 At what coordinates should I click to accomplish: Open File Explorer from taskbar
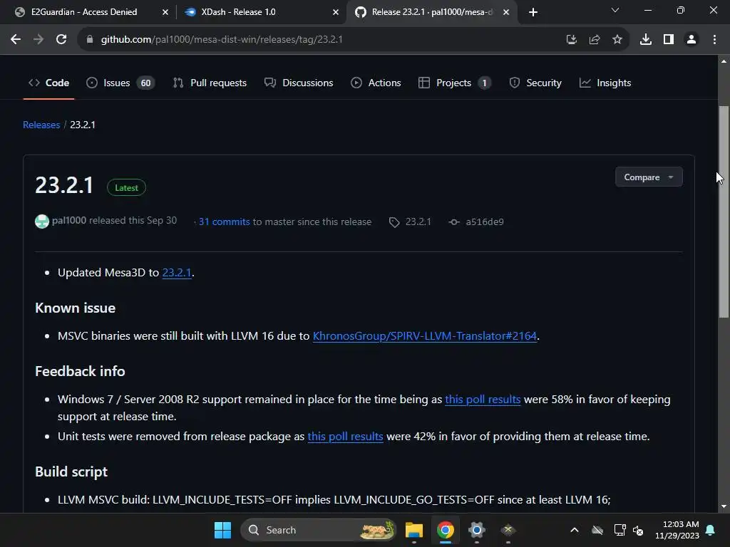[x=414, y=530]
